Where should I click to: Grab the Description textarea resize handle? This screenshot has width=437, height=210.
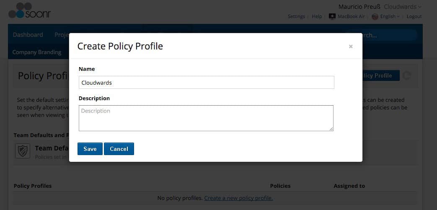[331, 129]
